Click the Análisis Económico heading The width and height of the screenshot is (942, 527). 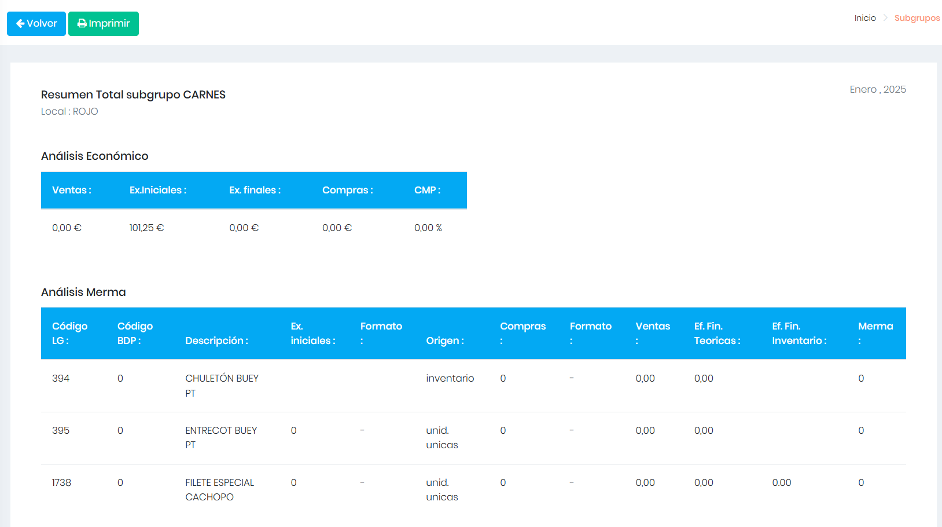click(x=95, y=156)
